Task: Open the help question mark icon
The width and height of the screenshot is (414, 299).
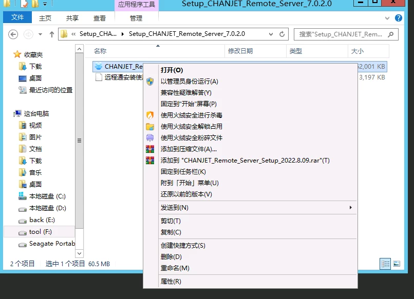Action: point(399,18)
